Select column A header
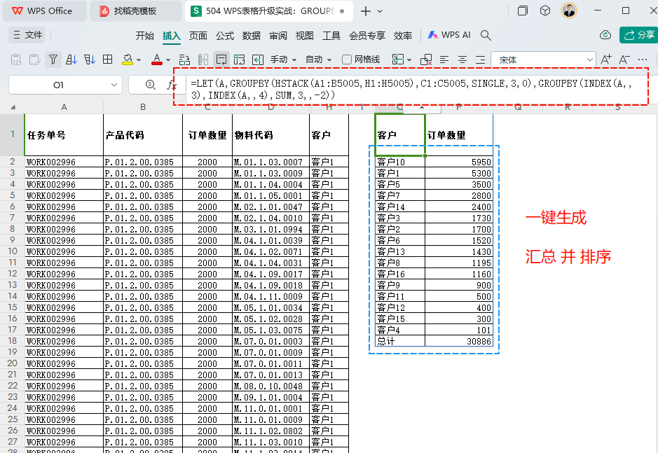The image size is (658, 453). [64, 107]
